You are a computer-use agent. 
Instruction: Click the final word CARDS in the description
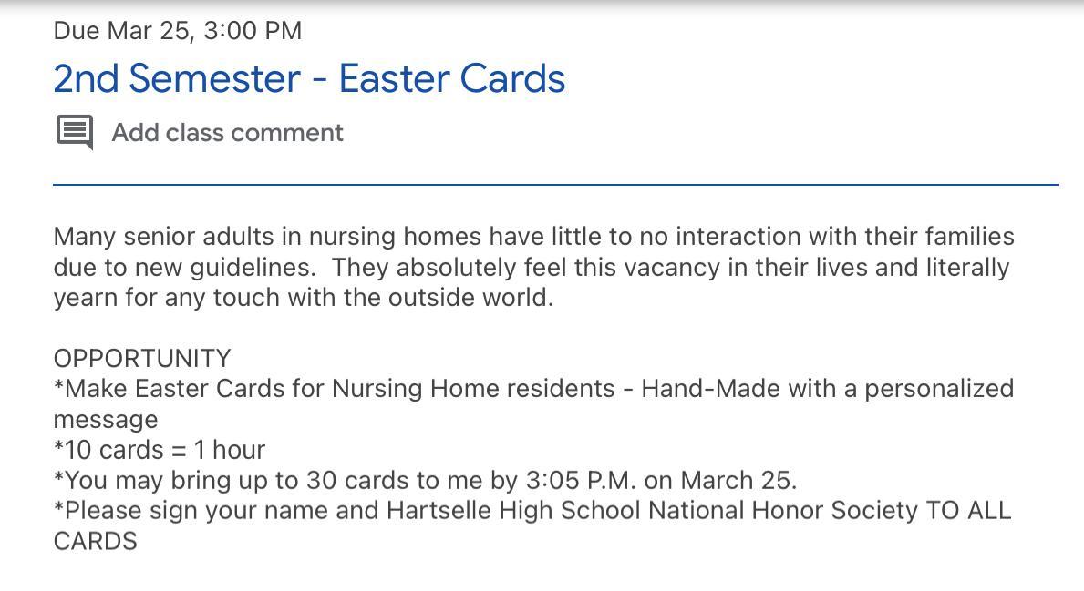pos(96,541)
